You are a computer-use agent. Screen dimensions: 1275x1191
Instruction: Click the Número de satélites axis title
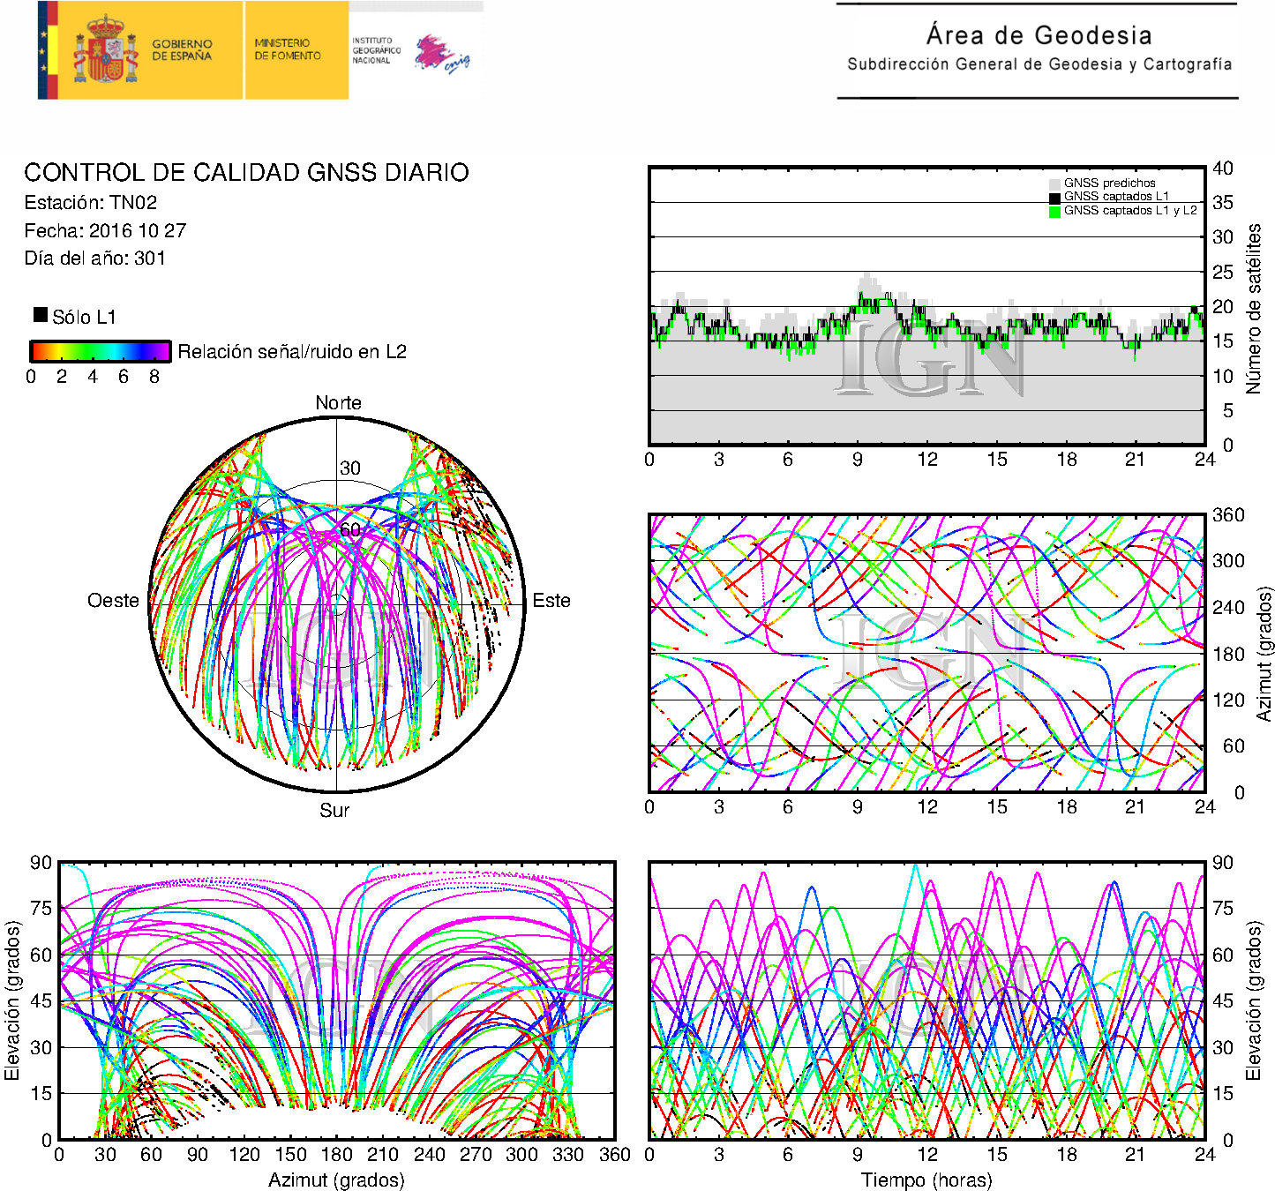coord(1254,308)
